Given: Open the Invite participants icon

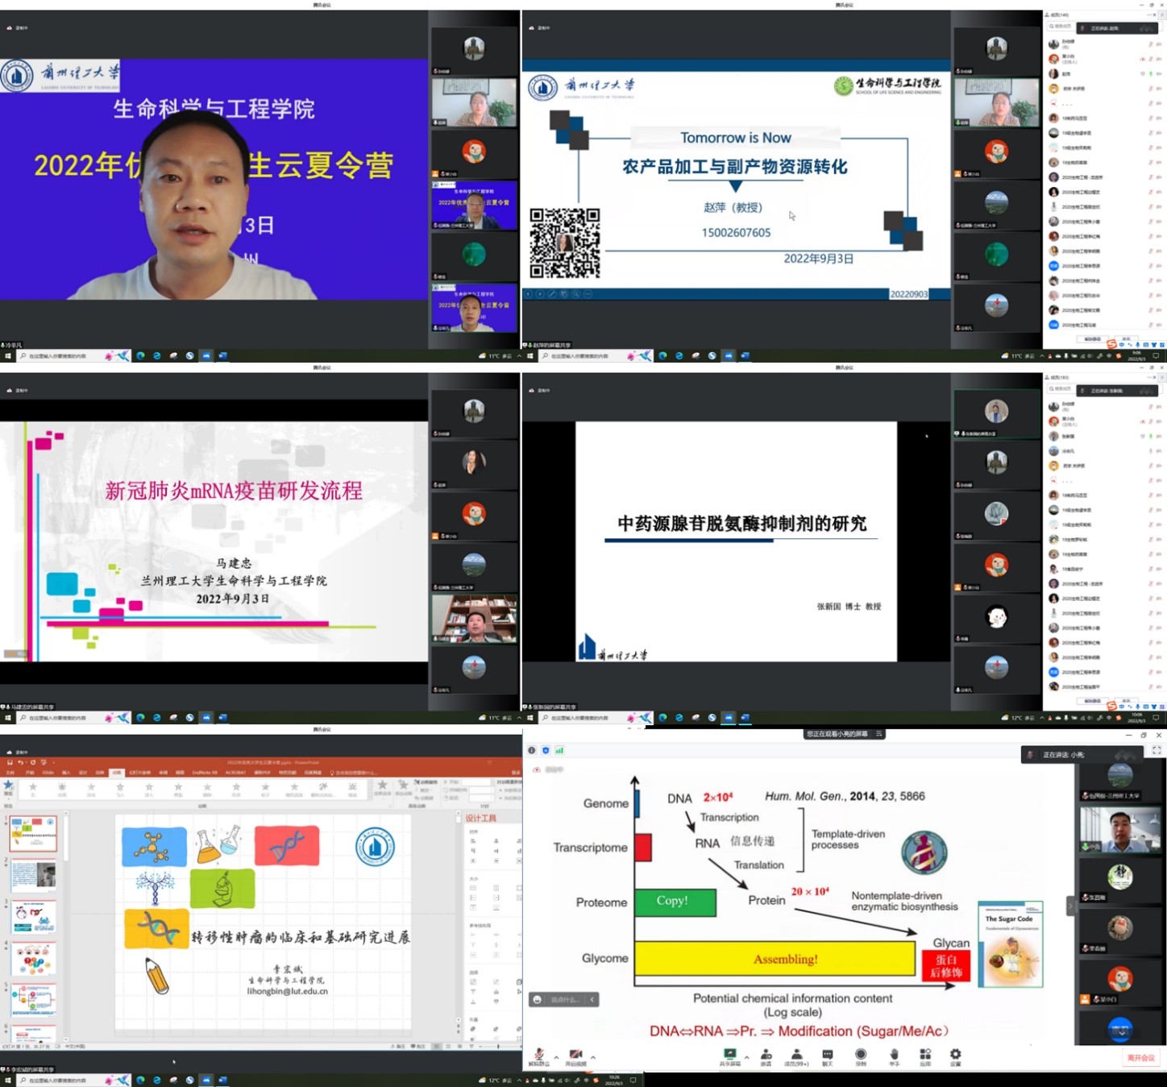Looking at the screenshot, I should pos(766,1055).
